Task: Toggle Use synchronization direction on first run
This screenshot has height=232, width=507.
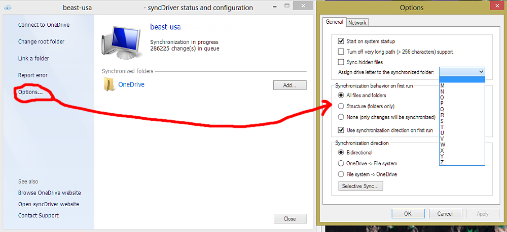Action: 341,130
